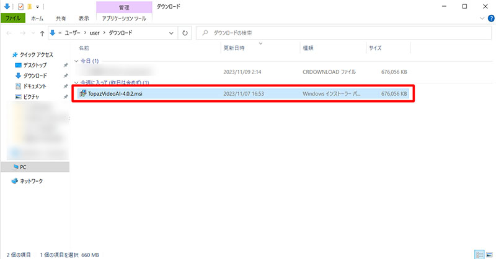Click the Properties checkmark icon in quick access toolbar
496x259 pixels.
(21, 6)
